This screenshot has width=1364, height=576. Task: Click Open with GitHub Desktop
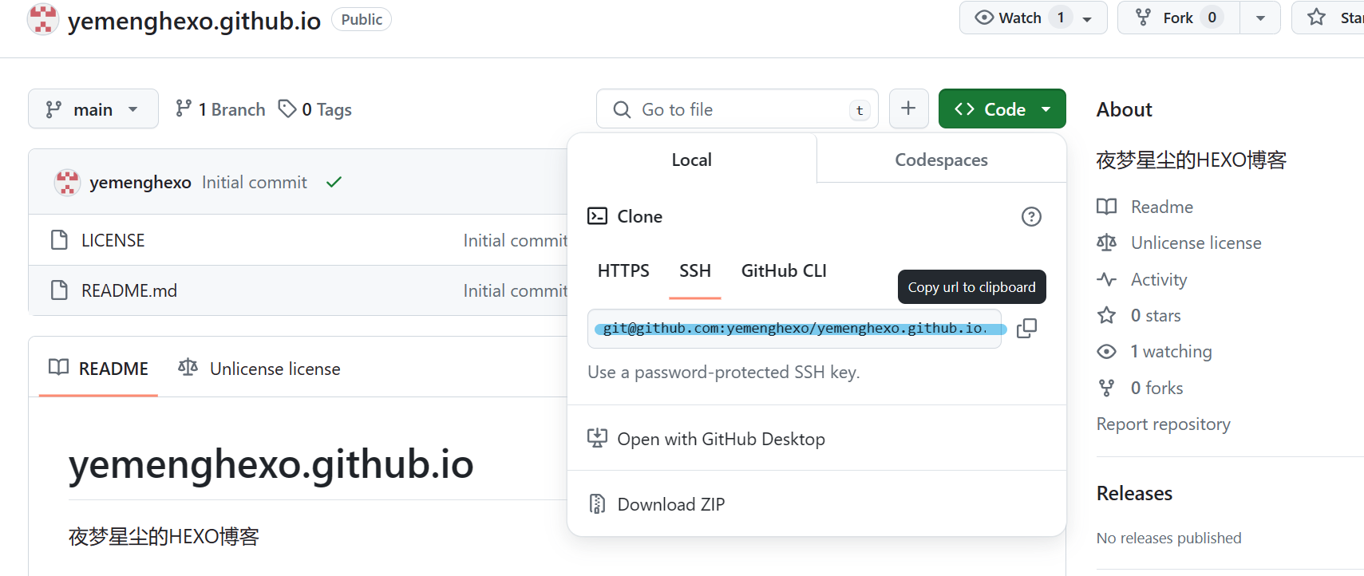721,439
